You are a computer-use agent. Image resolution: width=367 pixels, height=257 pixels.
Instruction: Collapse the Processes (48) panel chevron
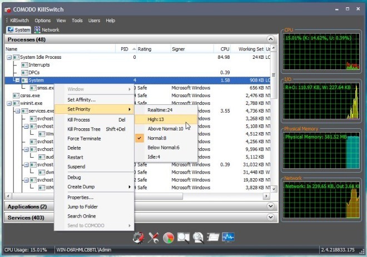271,39
